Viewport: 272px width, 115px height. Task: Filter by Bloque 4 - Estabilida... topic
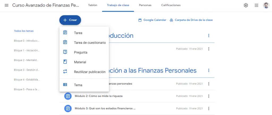tap(27, 80)
